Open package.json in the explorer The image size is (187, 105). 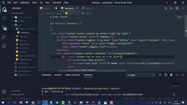click(25, 71)
